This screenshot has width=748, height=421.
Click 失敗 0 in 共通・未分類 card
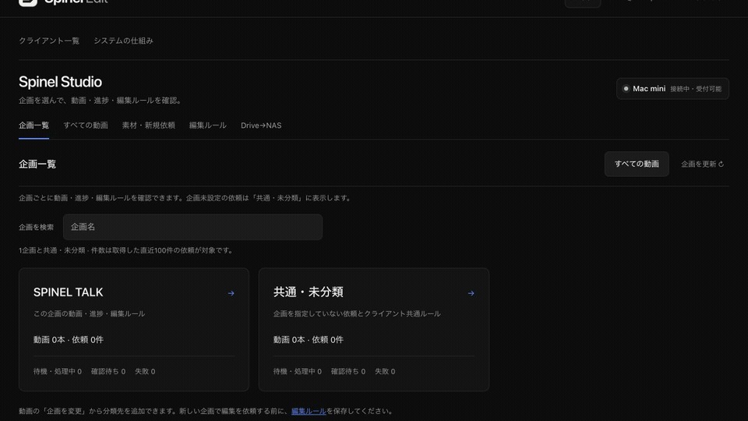point(385,371)
